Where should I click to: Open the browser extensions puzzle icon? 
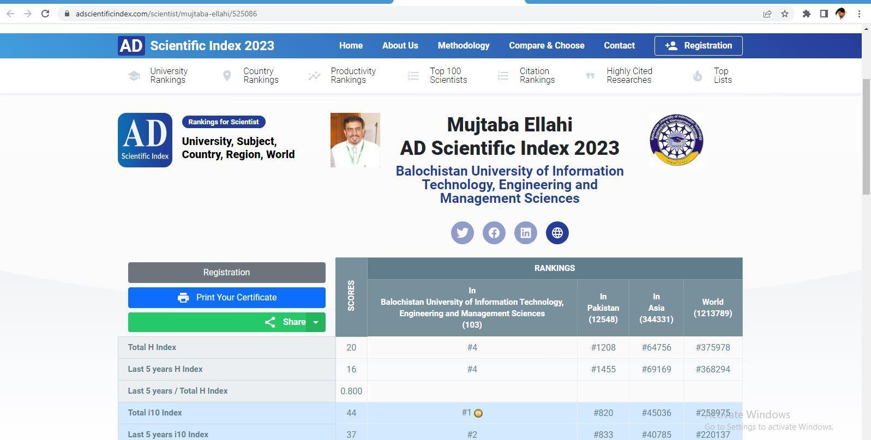click(x=806, y=14)
